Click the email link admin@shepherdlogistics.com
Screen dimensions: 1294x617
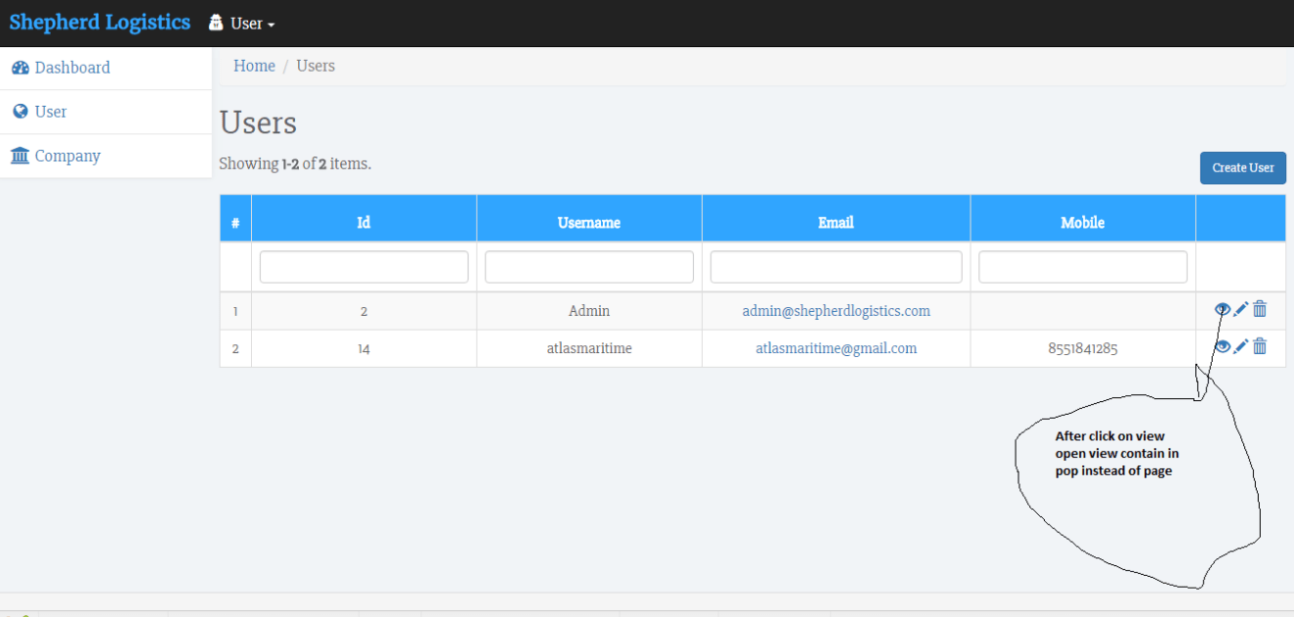[x=835, y=310]
